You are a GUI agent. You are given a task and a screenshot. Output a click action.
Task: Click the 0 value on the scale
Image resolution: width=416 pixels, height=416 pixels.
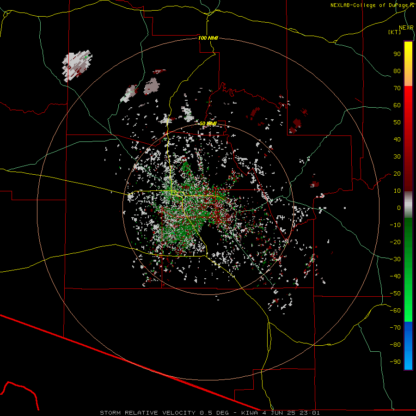tap(399, 208)
